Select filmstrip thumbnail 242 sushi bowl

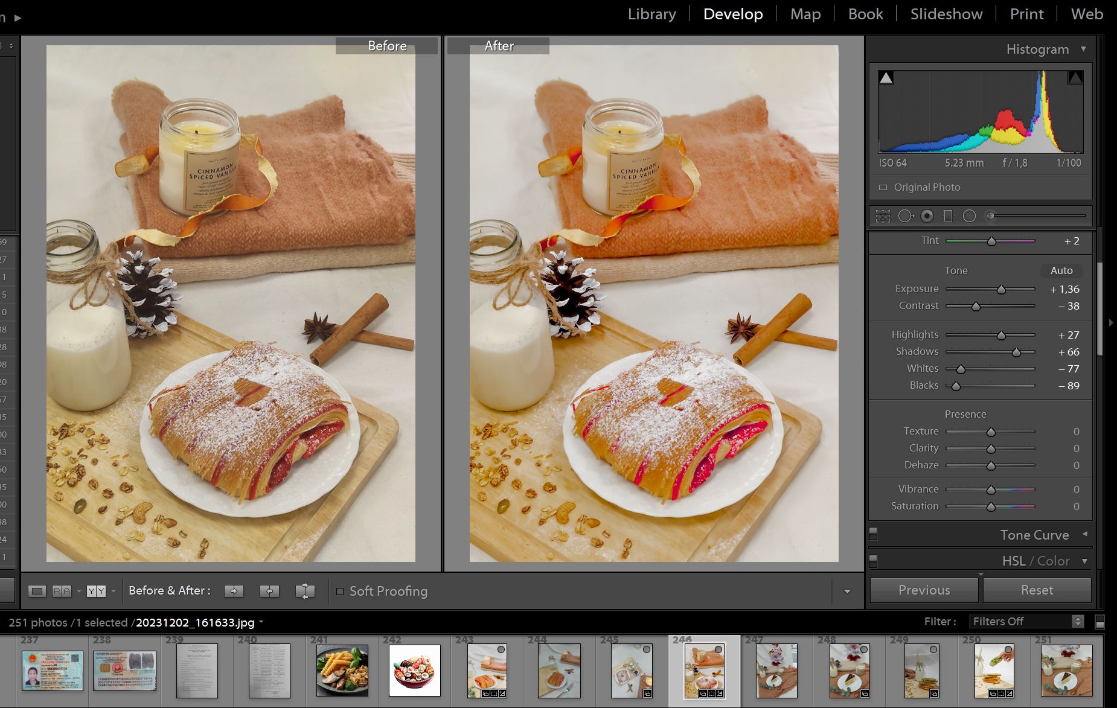pos(415,671)
